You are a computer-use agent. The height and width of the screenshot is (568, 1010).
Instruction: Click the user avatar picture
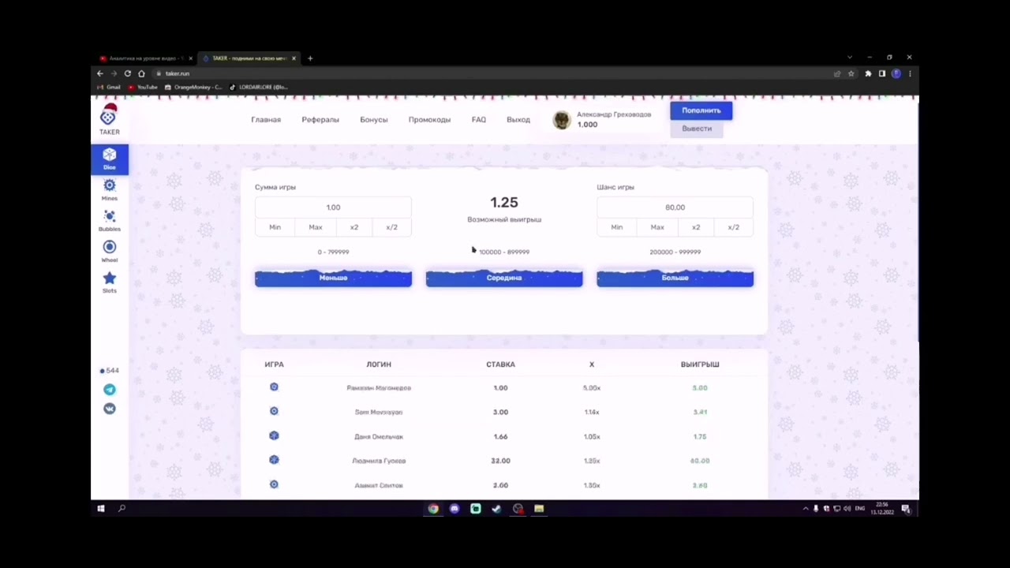(561, 120)
